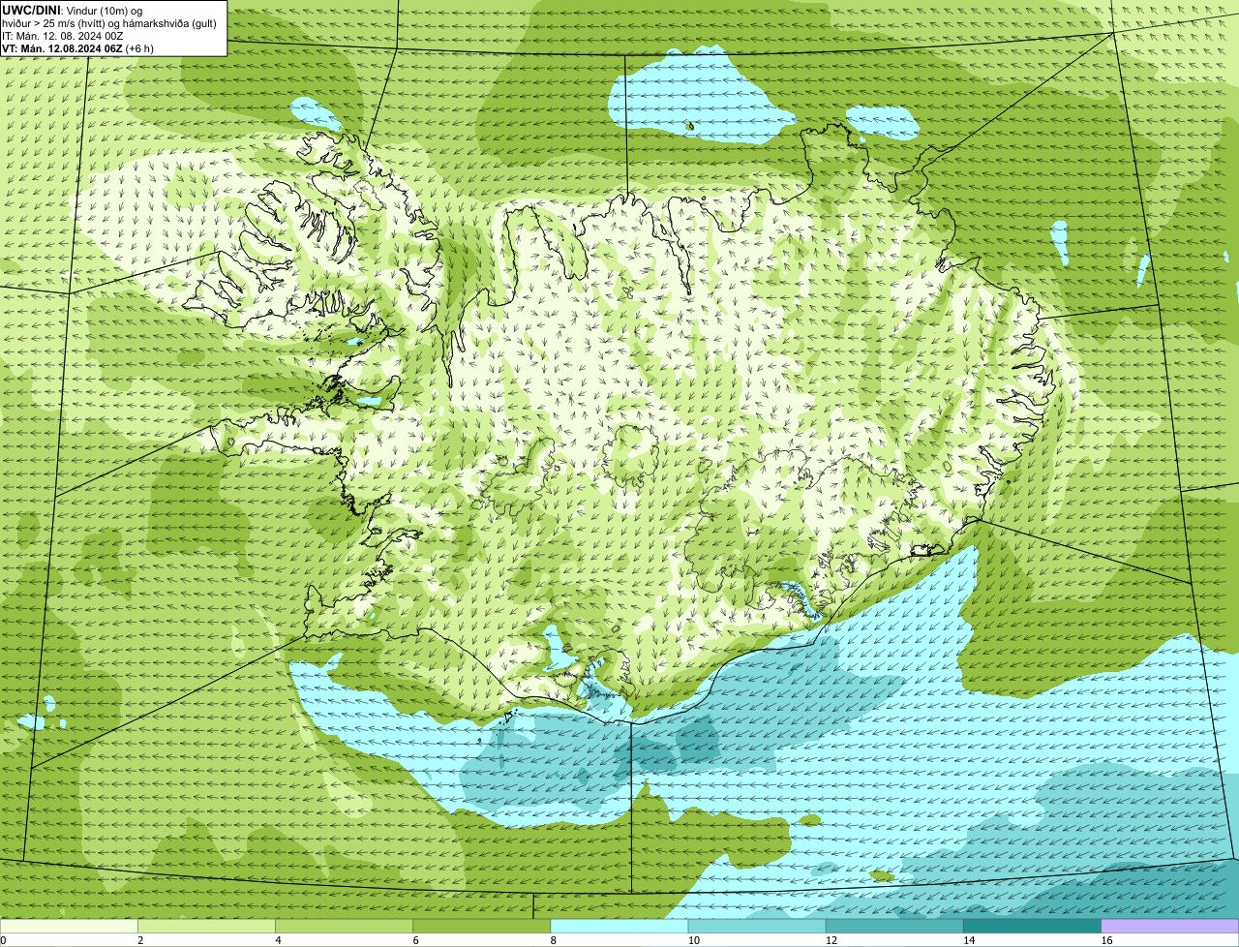Click the legend scale label '8'

[x=553, y=940]
